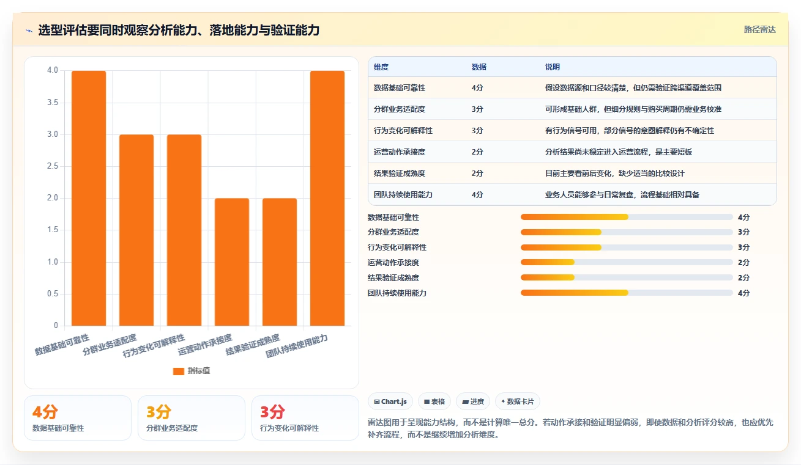The image size is (801, 465).
Task: Click the 4.0 y-axis tick label
Action: (53, 70)
